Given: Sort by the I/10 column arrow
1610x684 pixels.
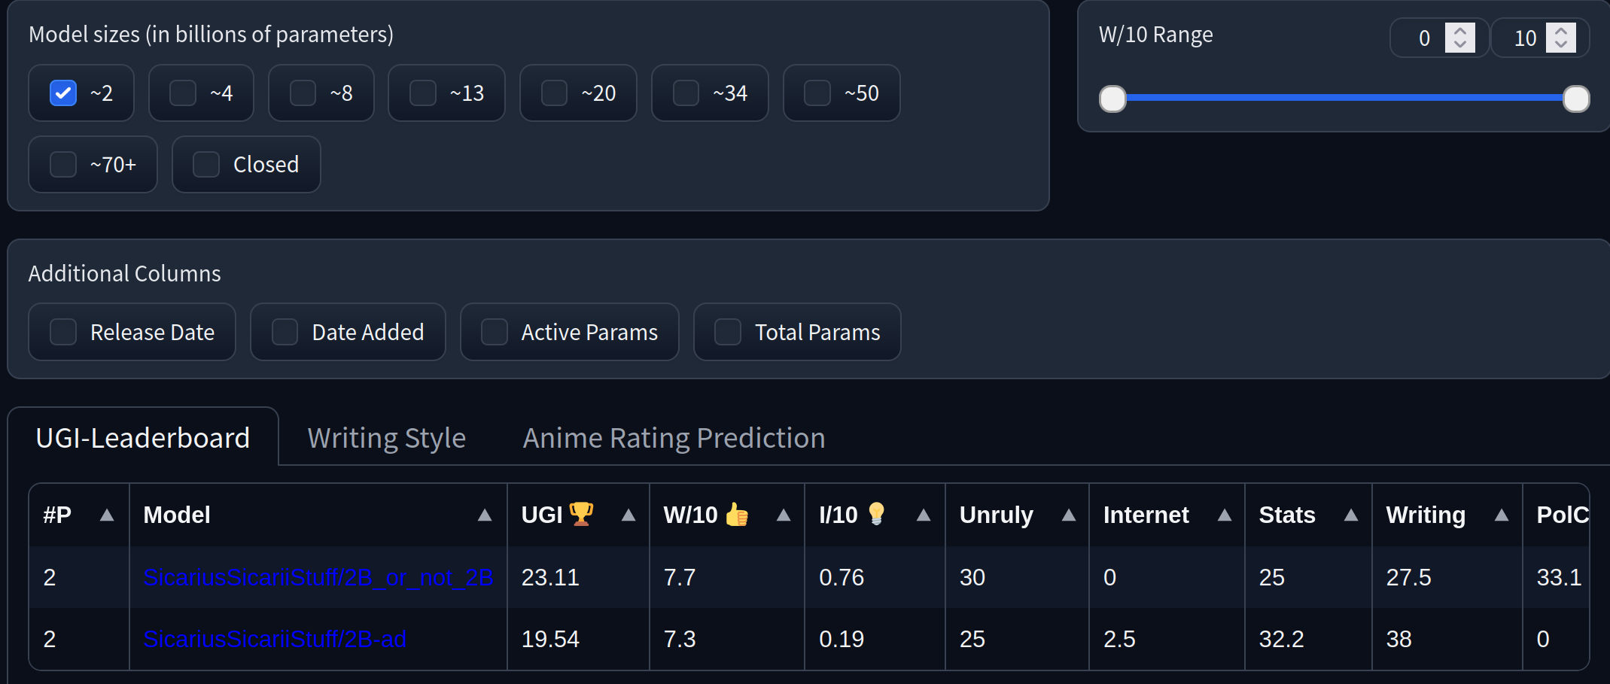Looking at the screenshot, I should [x=924, y=515].
